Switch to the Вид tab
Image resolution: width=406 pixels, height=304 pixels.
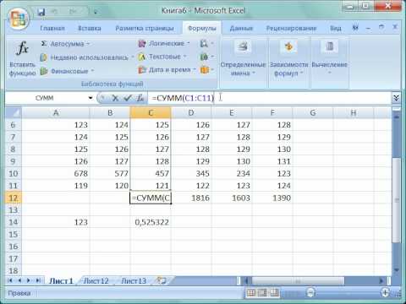(x=336, y=29)
